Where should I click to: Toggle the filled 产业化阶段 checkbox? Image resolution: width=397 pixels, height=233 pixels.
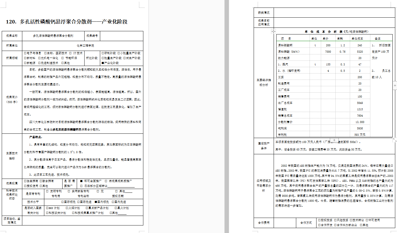click(x=103, y=63)
